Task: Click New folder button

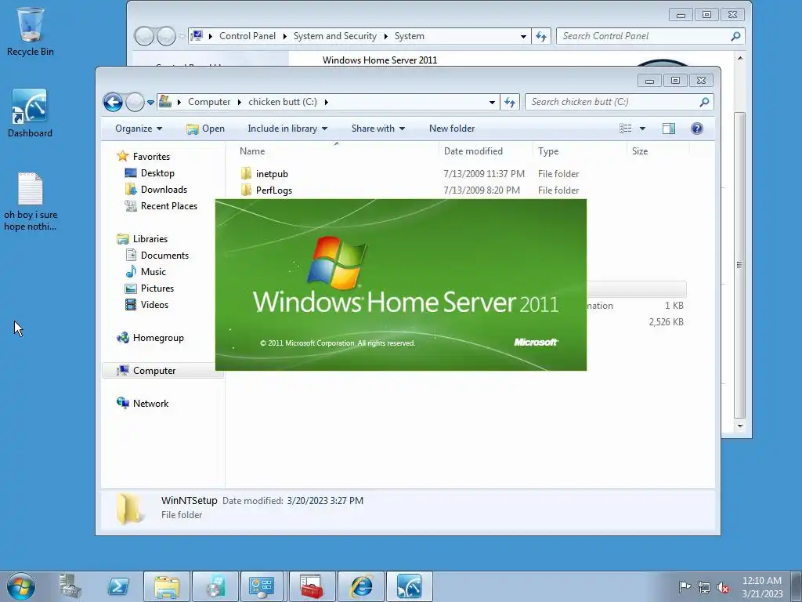Action: [452, 129]
